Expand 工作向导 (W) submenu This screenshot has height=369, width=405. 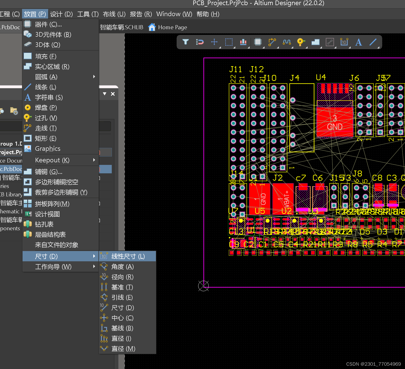(60, 267)
